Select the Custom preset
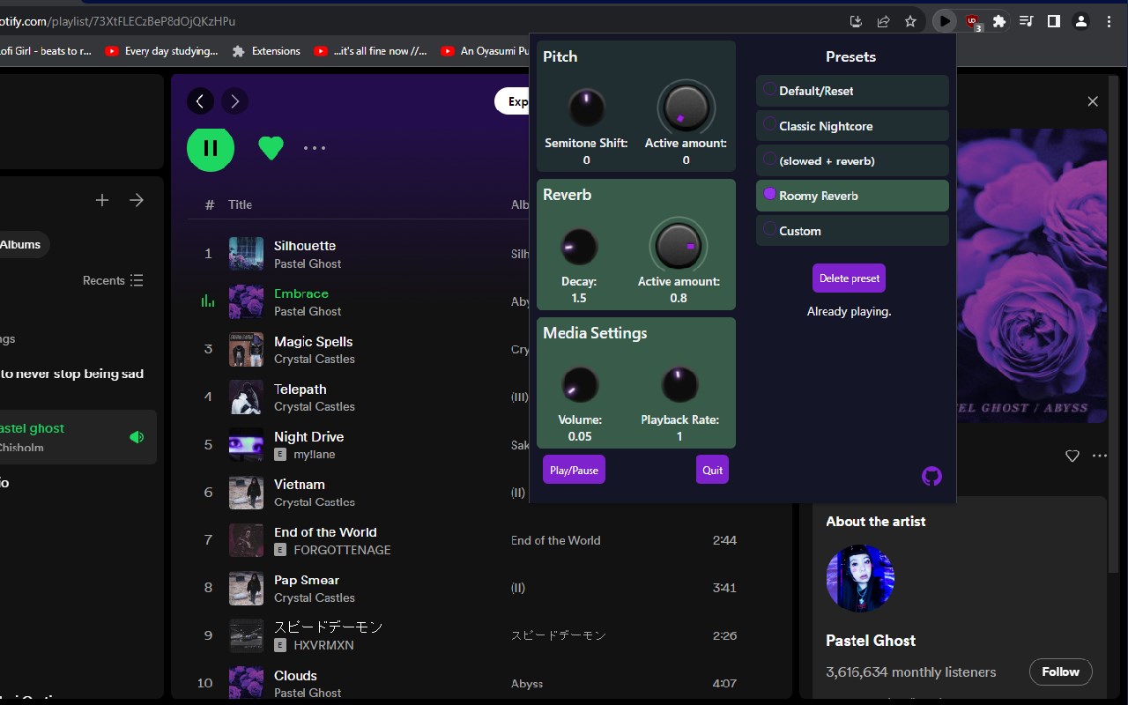The width and height of the screenshot is (1128, 705). point(852,231)
